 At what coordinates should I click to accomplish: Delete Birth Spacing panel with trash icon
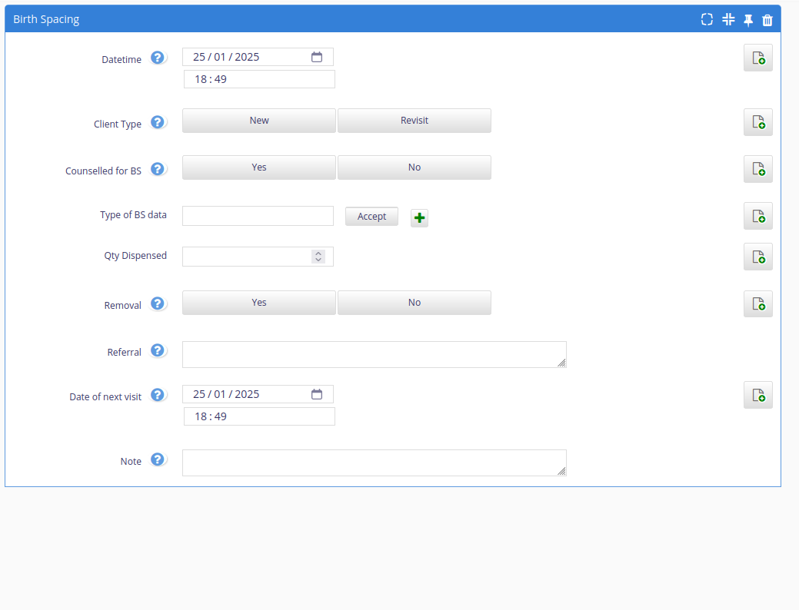coord(767,20)
